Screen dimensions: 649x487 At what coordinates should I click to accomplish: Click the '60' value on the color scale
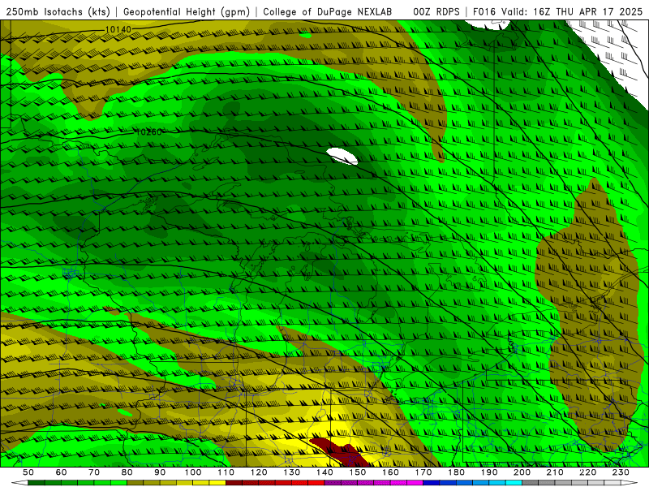[x=62, y=472]
